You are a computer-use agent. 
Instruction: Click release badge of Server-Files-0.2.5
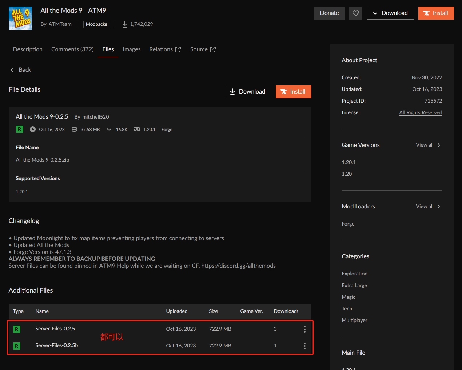coord(17,329)
